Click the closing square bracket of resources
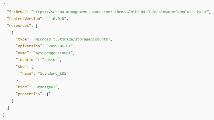The height and width of the screenshot is (120, 214). coord(8,108)
